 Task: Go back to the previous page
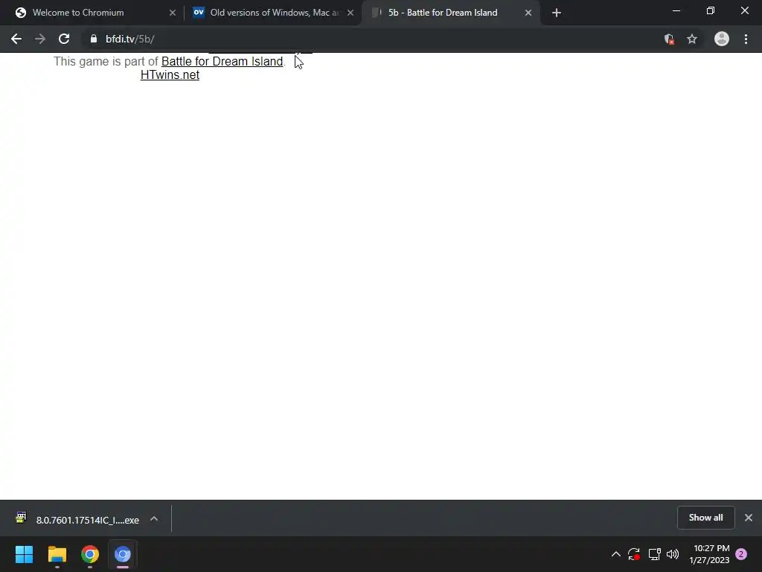point(16,39)
